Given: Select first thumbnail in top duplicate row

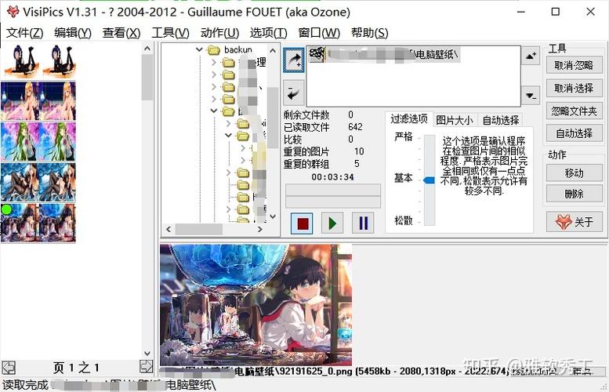Looking at the screenshot, I should (x=20, y=61).
